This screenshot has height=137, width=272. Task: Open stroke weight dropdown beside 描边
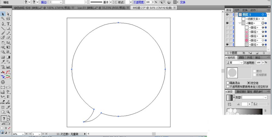point(61,2)
